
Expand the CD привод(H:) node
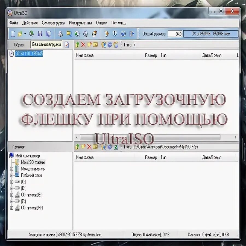tap(11, 208)
